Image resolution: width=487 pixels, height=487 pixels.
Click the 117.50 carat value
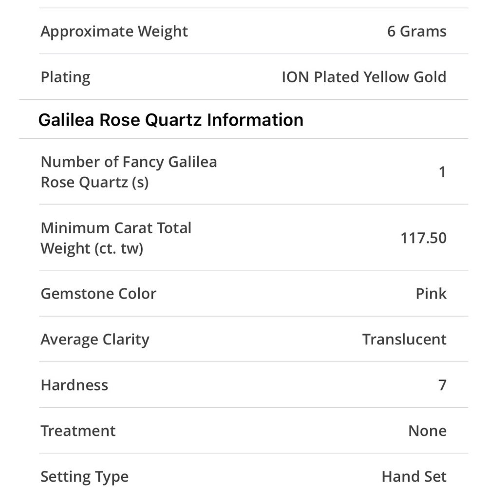pos(423,238)
